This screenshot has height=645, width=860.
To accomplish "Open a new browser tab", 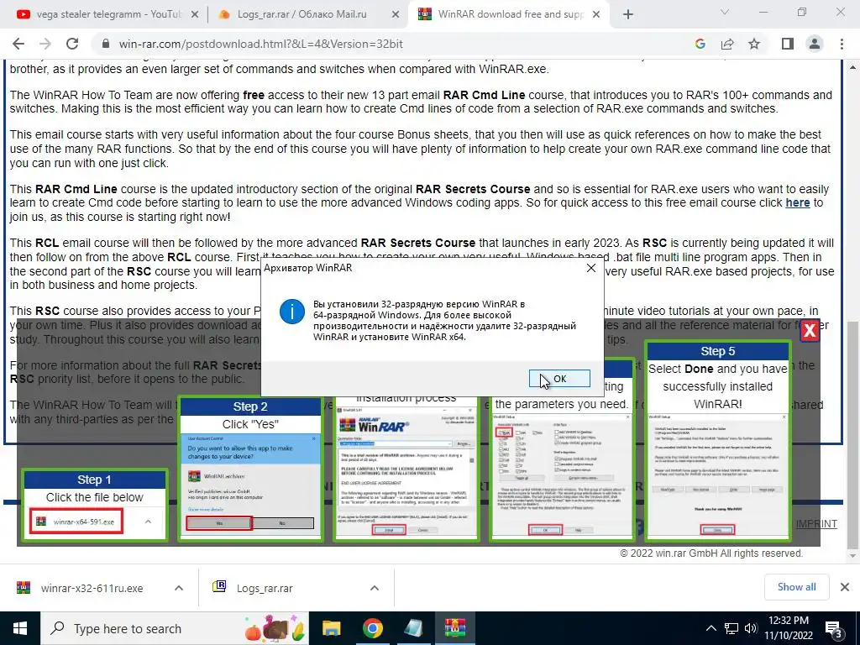I will pyautogui.click(x=628, y=15).
